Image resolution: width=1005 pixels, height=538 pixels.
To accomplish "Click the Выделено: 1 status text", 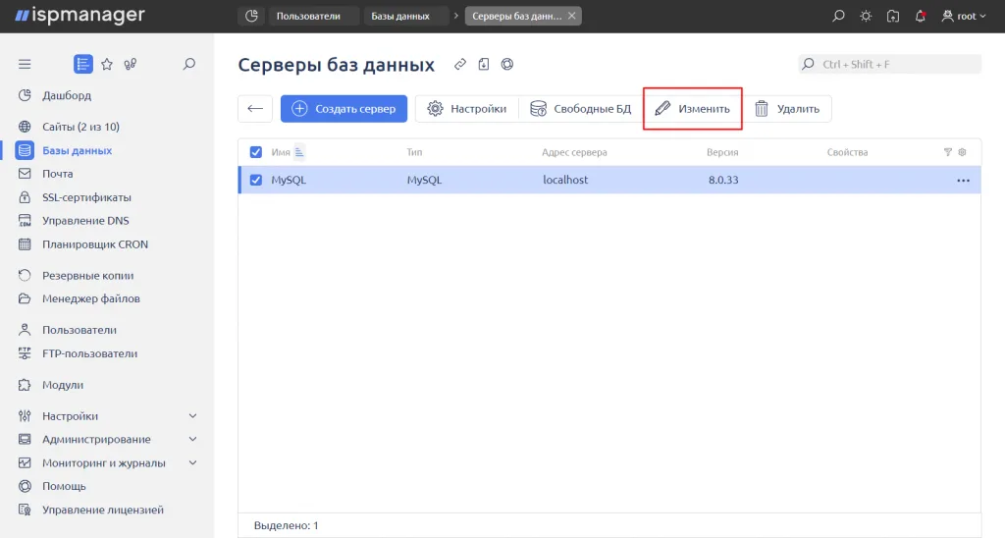I will (x=286, y=526).
